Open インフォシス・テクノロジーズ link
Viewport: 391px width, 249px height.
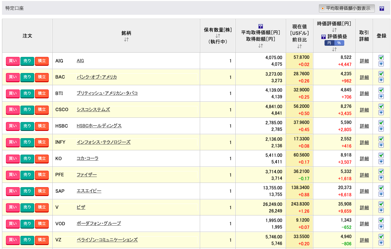[103, 142]
